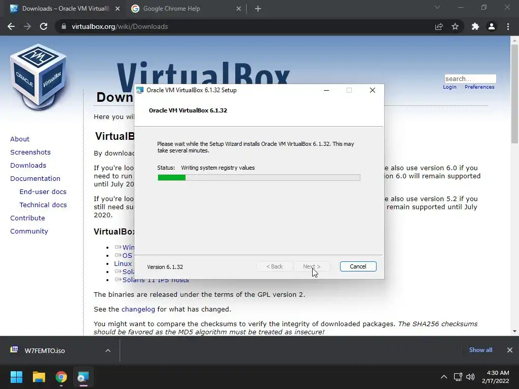
Task: Open the Chrome three-dot menu
Action: coord(508,26)
